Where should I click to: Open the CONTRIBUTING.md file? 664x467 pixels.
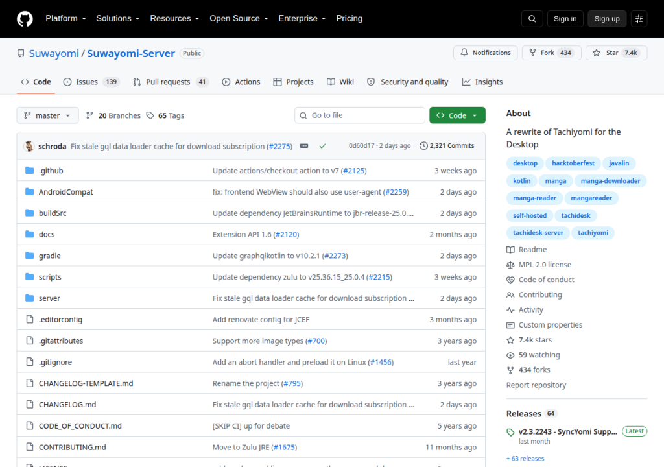73,447
